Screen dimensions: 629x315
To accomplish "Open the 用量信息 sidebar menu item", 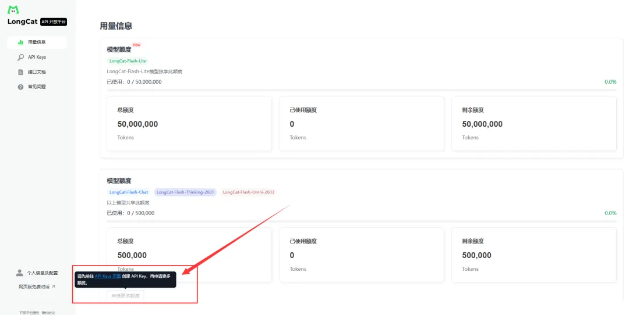I will pos(37,42).
